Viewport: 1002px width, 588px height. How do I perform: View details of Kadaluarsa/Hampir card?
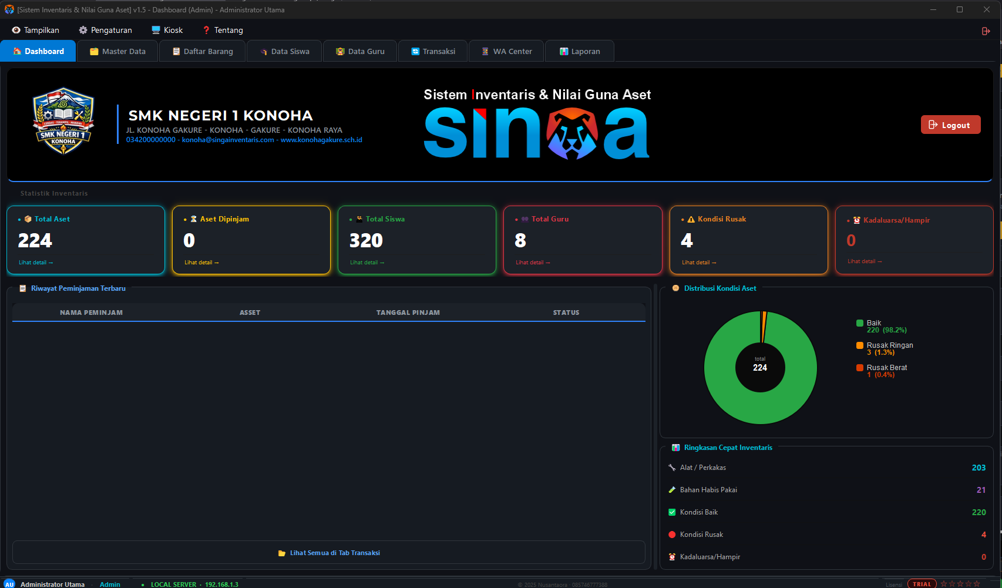pos(865,261)
